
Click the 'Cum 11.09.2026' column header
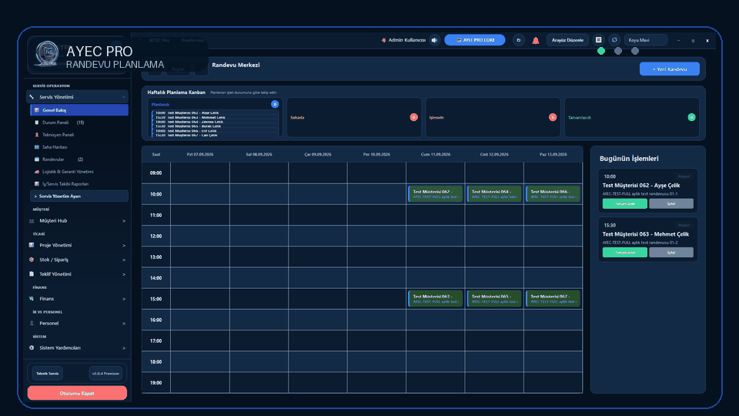point(436,154)
